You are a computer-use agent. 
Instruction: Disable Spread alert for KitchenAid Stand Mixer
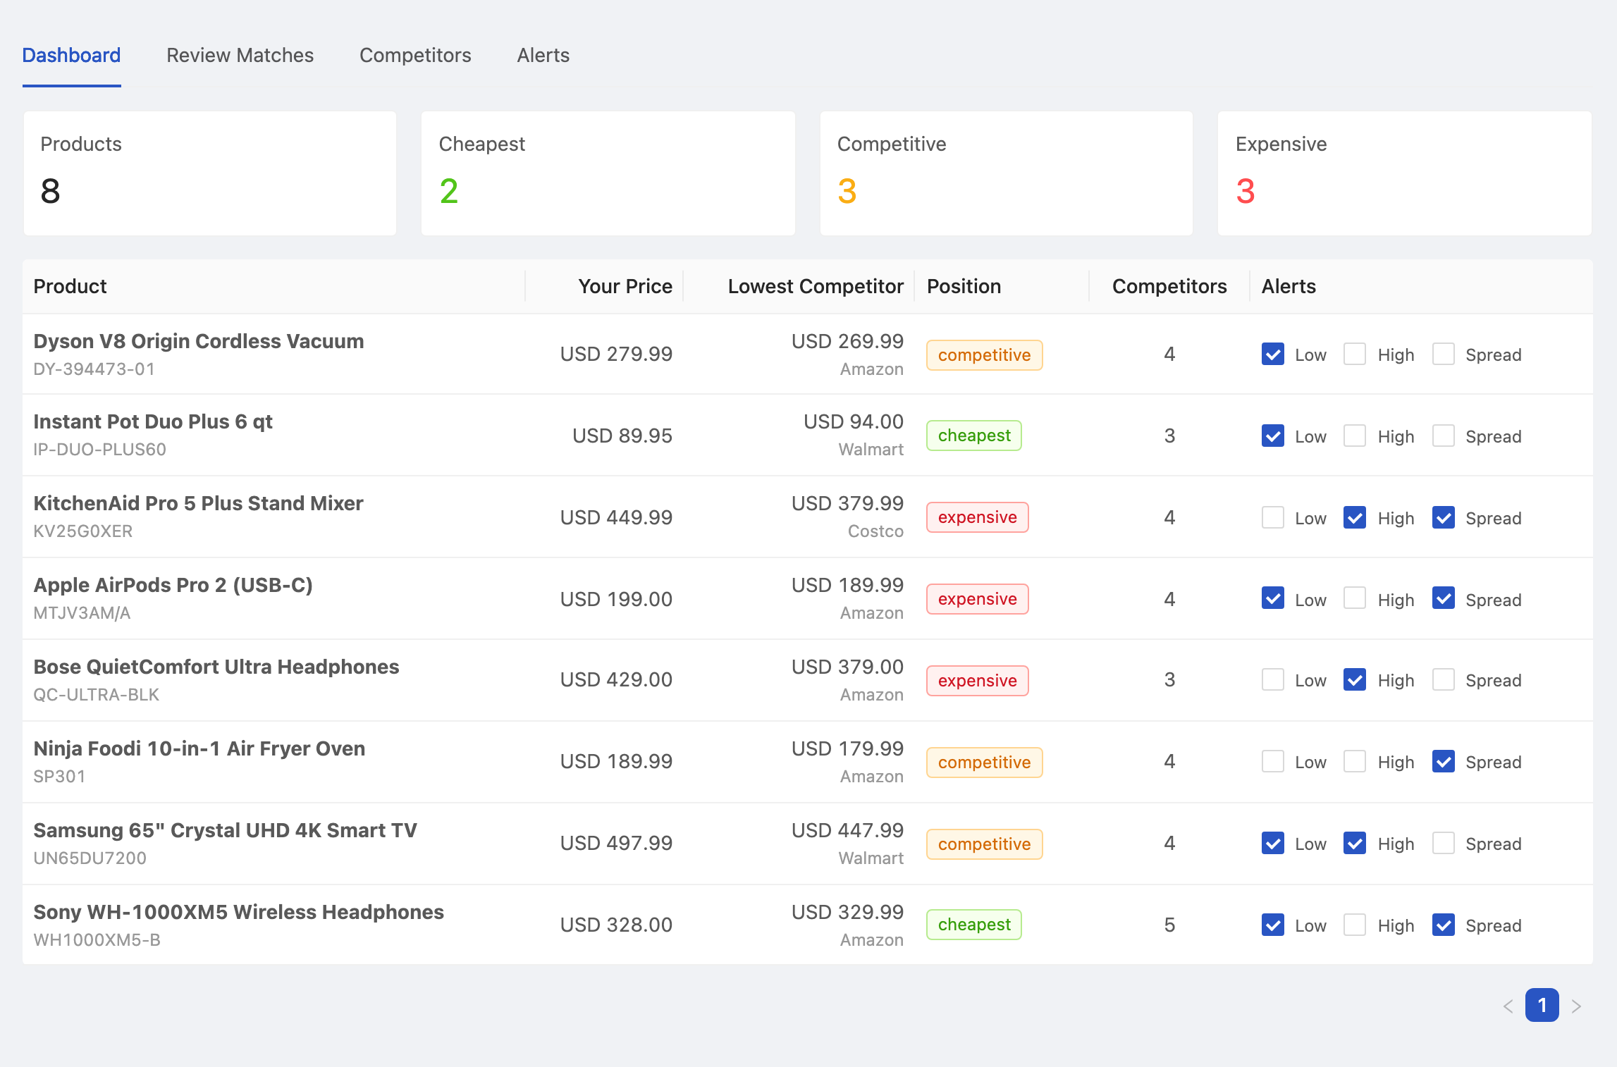click(1443, 517)
